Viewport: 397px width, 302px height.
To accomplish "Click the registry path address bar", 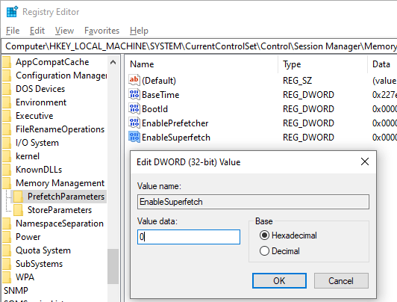I will (x=199, y=46).
